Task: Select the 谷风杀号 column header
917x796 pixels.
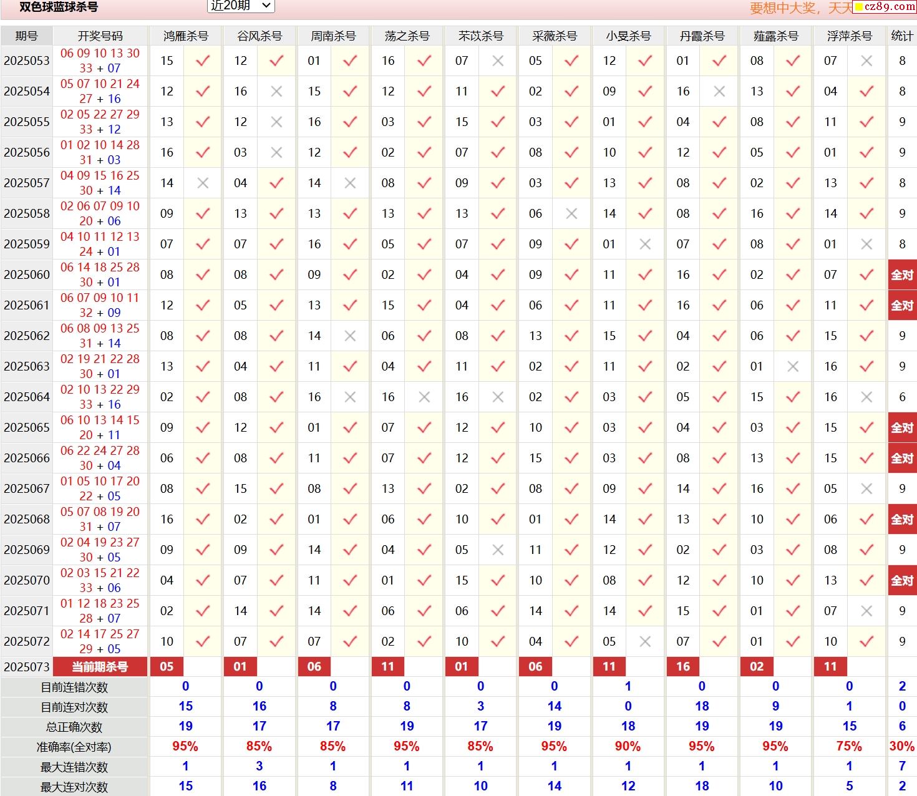Action: [260, 36]
